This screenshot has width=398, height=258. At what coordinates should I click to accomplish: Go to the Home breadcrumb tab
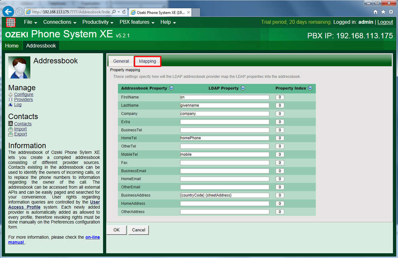point(12,46)
